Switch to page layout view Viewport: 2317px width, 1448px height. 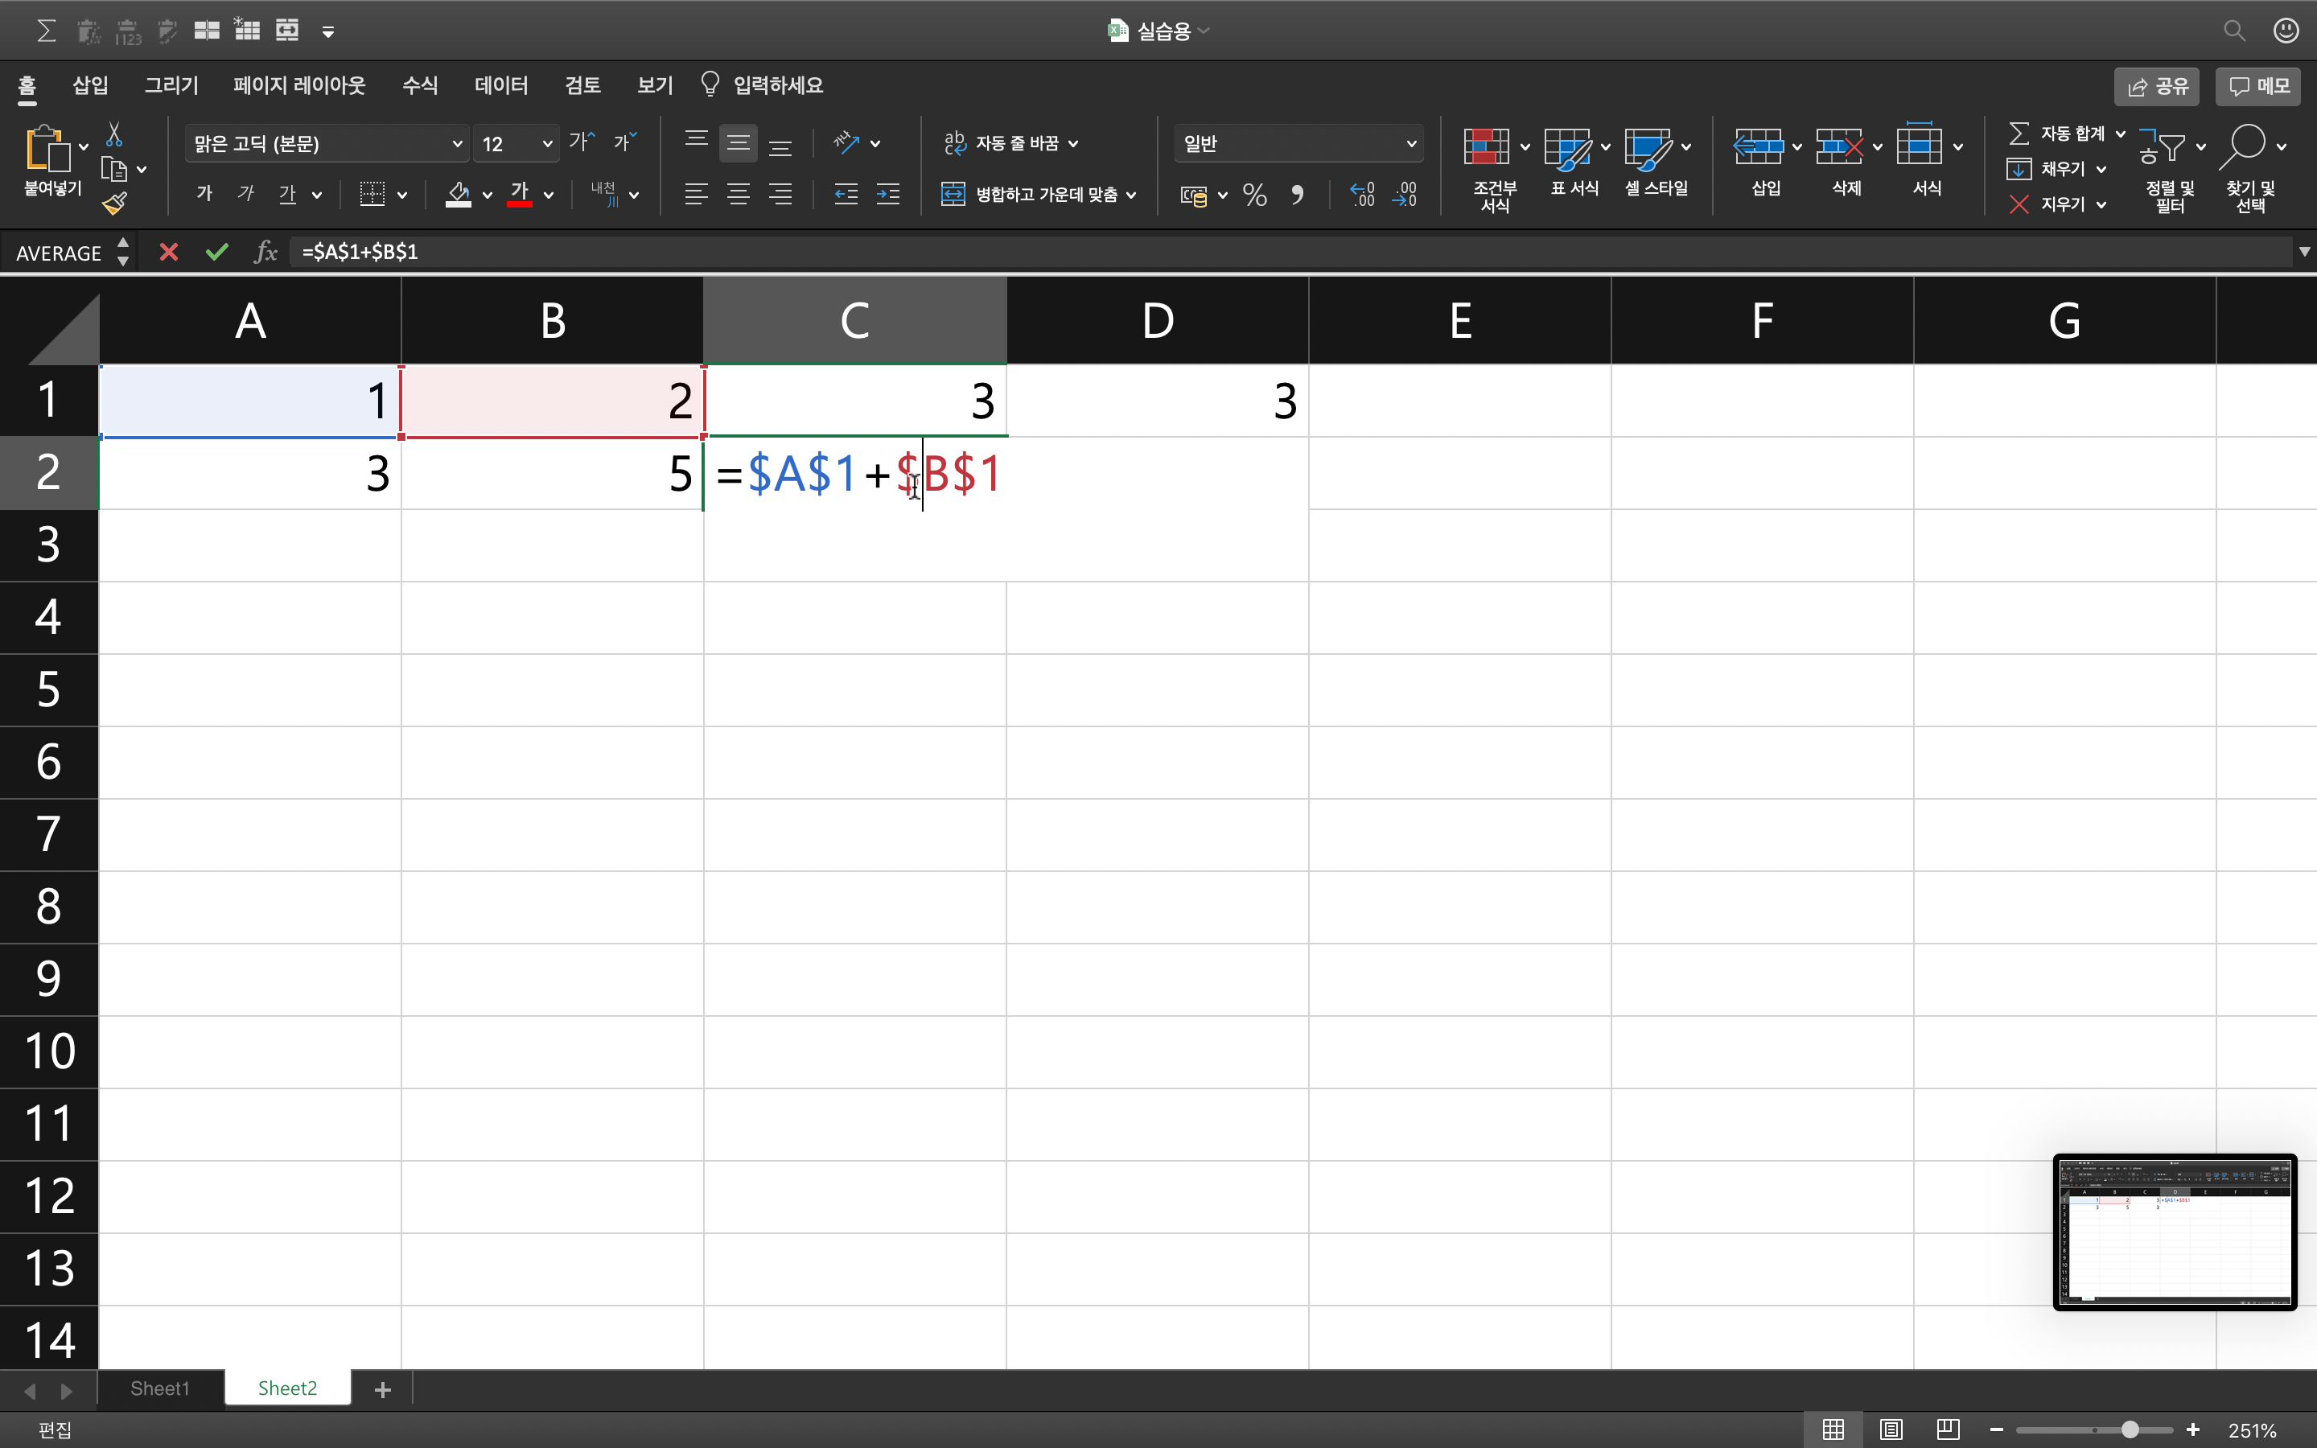coord(1890,1429)
